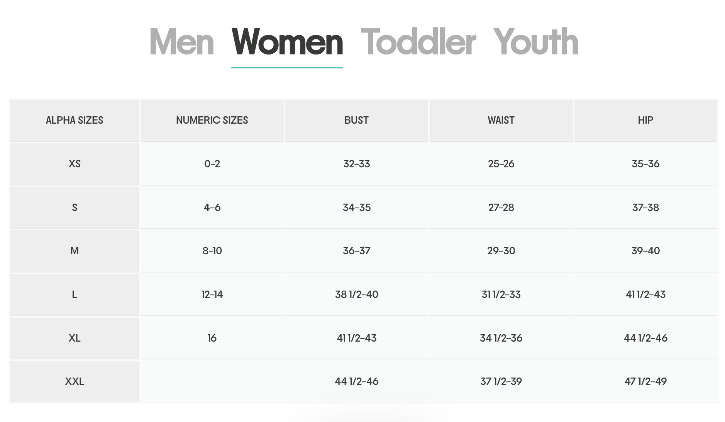
Task: Select the XL size row label
Action: [75, 338]
